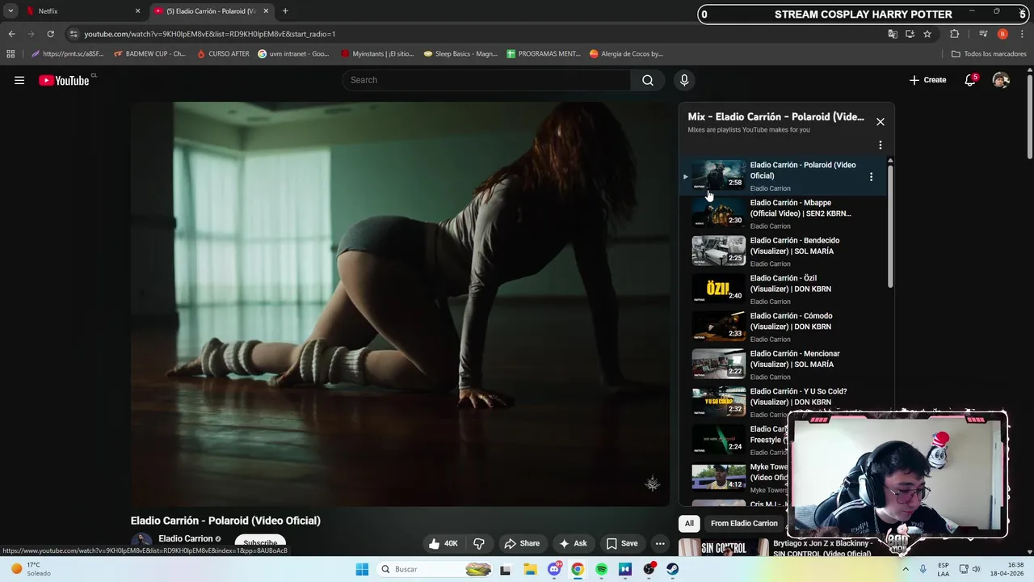Open the apps grid in bookmarks bar
Screen dimensions: 1034x582
click(11, 54)
